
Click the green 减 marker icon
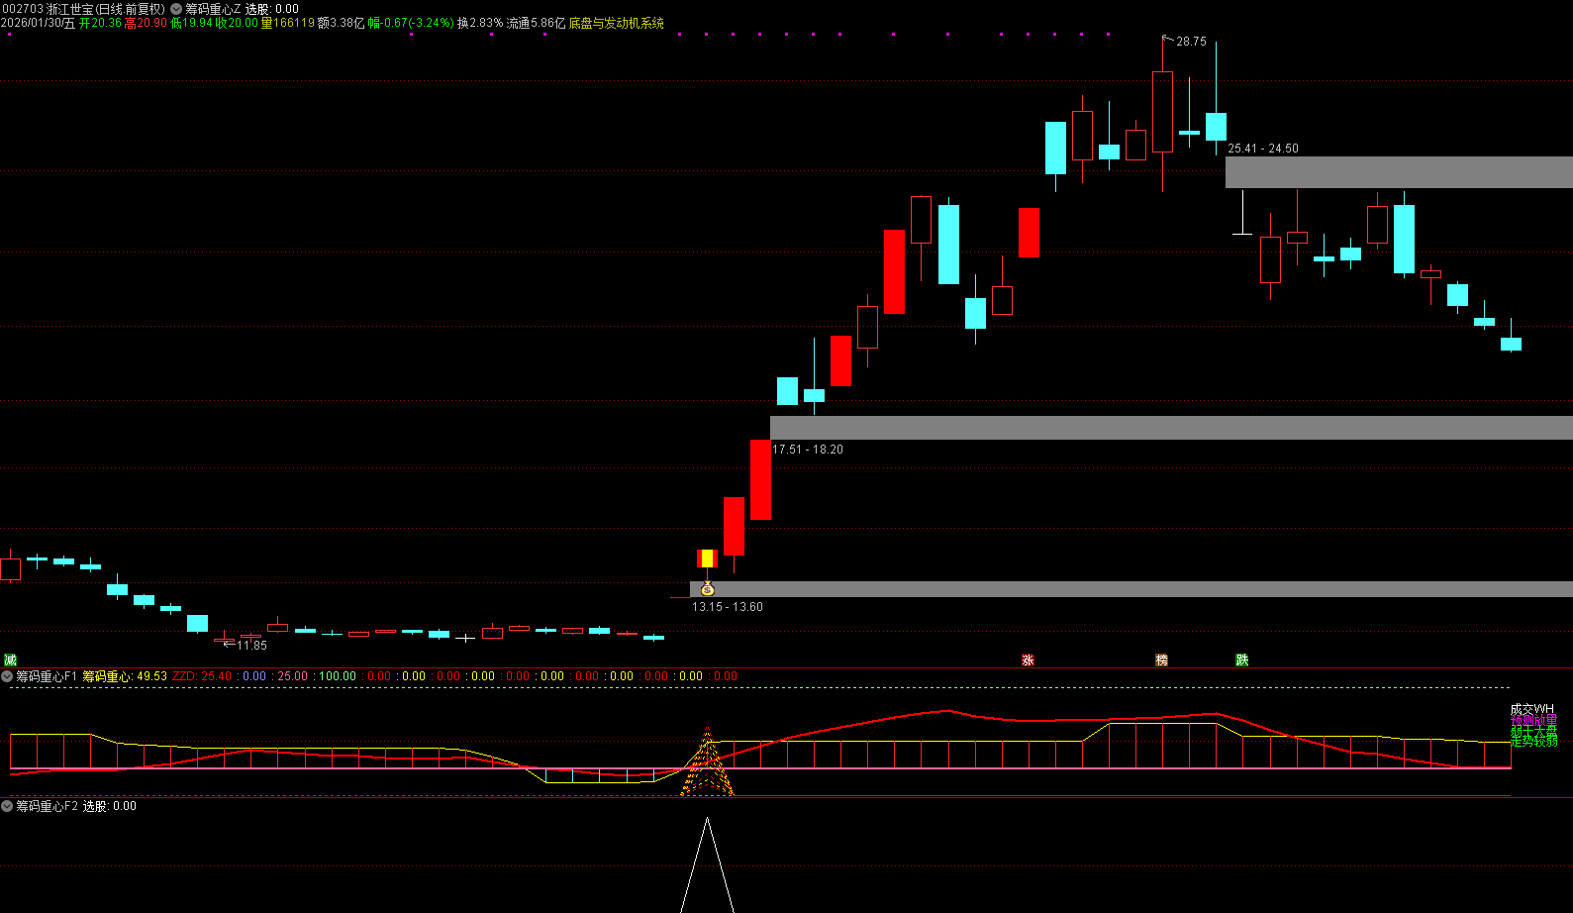10,659
